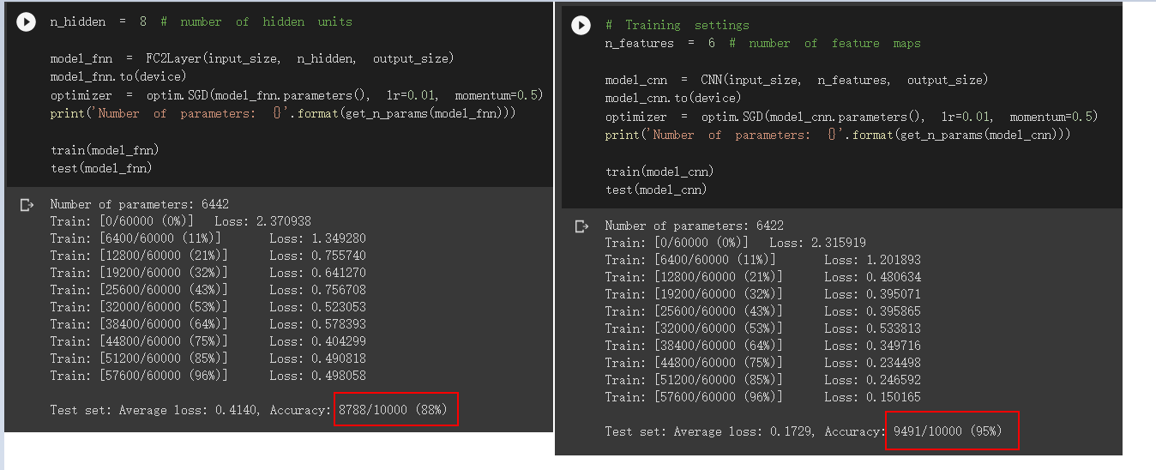Image resolution: width=1156 pixels, height=470 pixels.
Task: Place cursor on the CNN model definition line
Action: point(796,80)
